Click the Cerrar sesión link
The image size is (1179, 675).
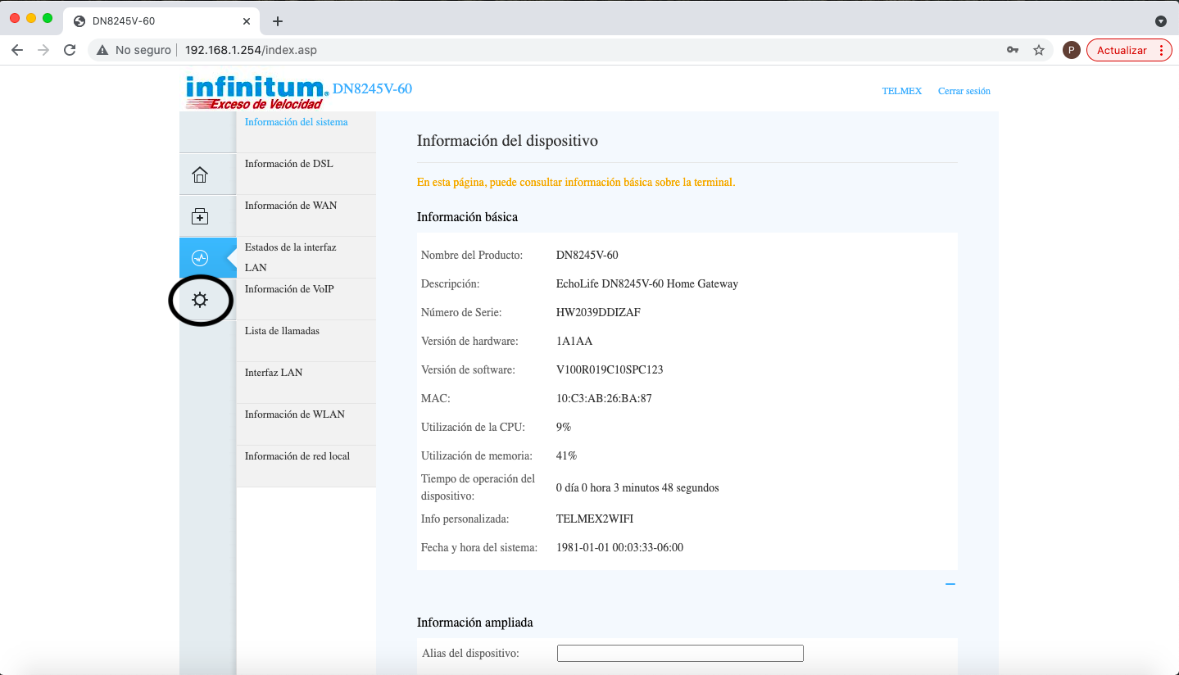(x=964, y=91)
